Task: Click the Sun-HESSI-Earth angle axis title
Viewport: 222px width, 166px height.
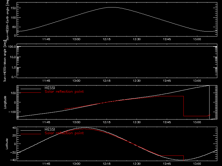Action: (x=7, y=20)
